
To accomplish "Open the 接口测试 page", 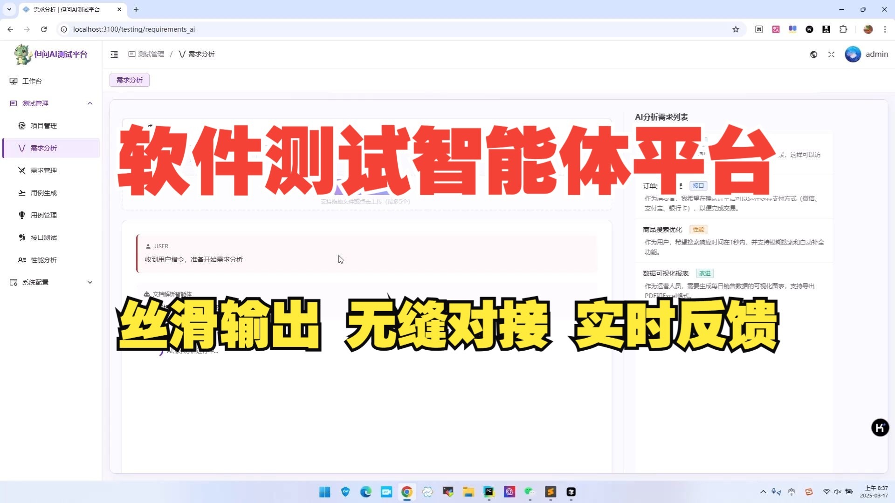I will (43, 237).
